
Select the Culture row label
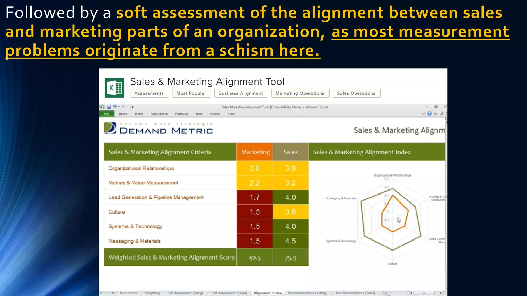(x=117, y=212)
